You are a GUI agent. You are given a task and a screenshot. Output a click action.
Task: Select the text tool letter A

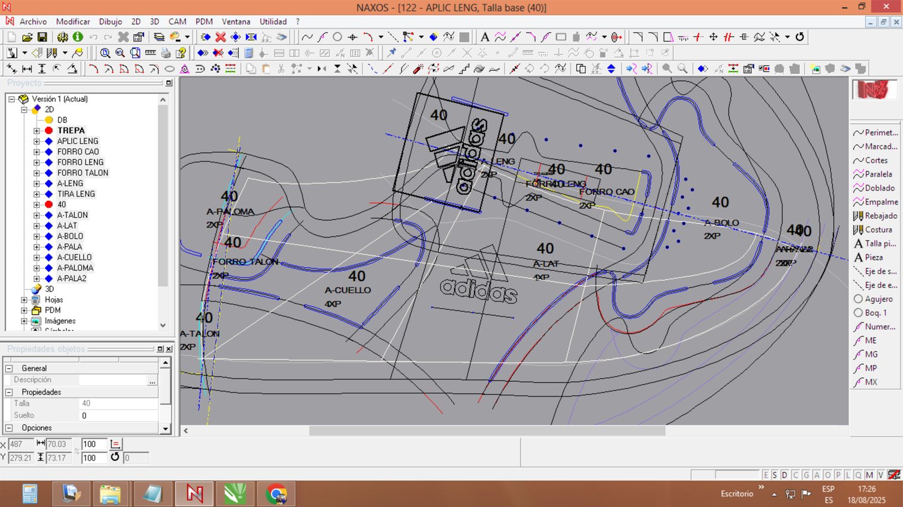pos(485,37)
